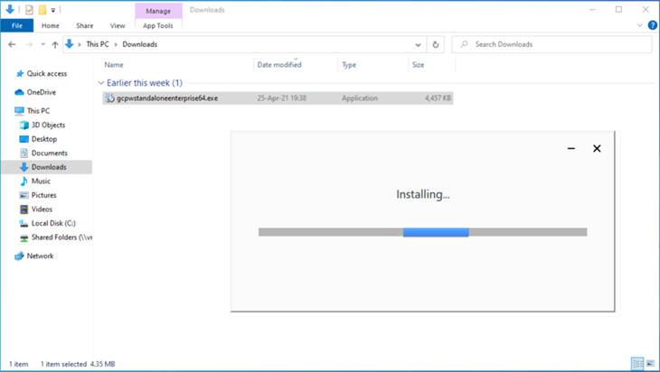Image resolution: width=660 pixels, height=372 pixels.
Task: Switch to details view in the status bar
Action: [x=636, y=363]
